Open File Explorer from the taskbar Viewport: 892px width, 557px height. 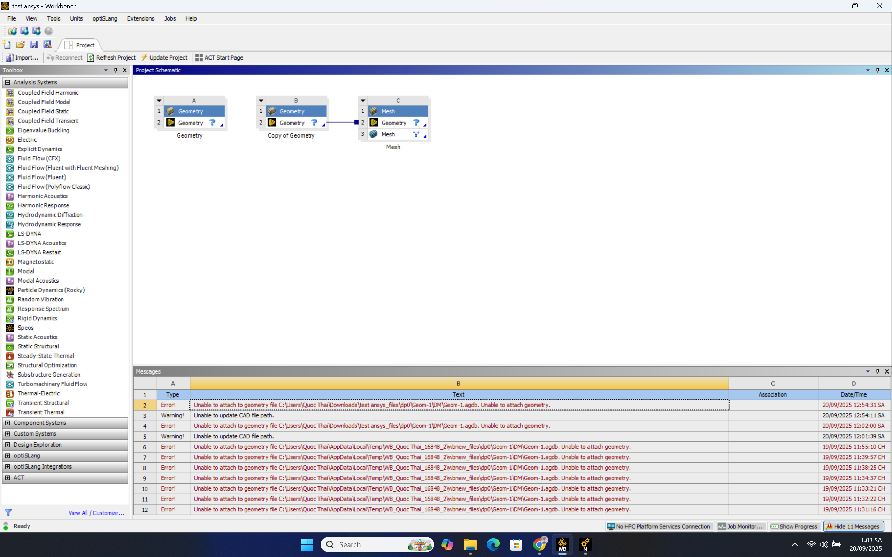click(470, 544)
